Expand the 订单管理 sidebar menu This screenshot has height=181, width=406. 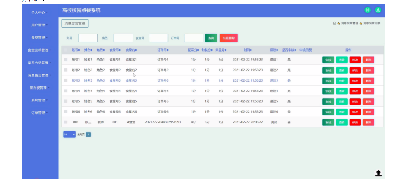click(39, 113)
